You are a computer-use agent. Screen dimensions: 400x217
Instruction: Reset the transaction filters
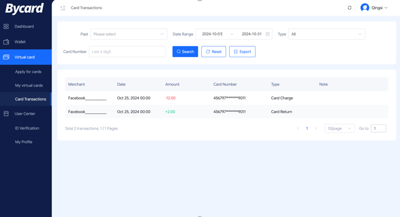[213, 51]
